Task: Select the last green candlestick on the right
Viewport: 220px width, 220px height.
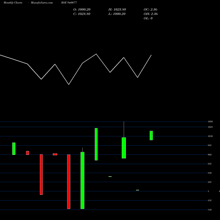Action: 151,136
